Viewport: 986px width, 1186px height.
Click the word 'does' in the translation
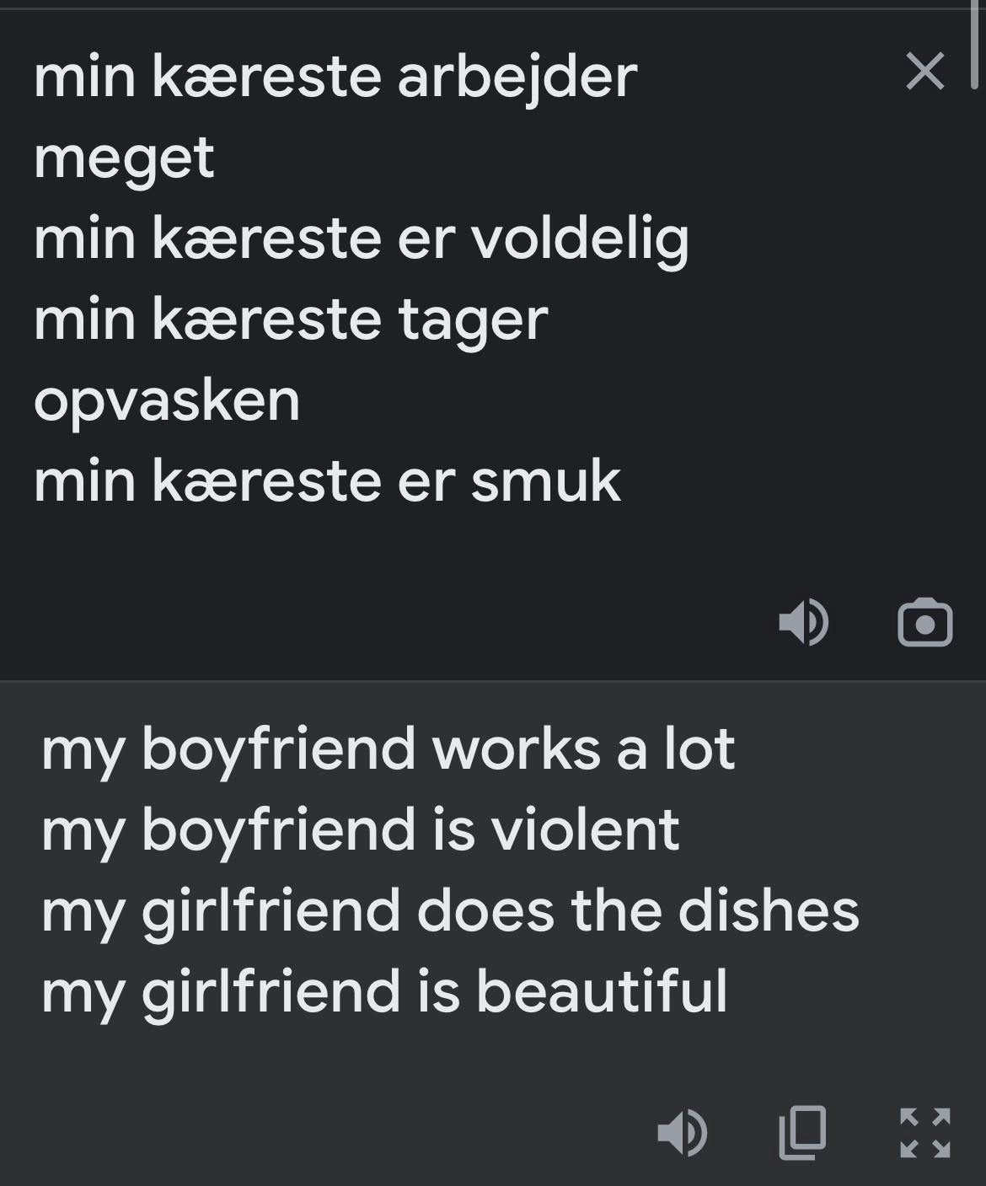(x=485, y=910)
